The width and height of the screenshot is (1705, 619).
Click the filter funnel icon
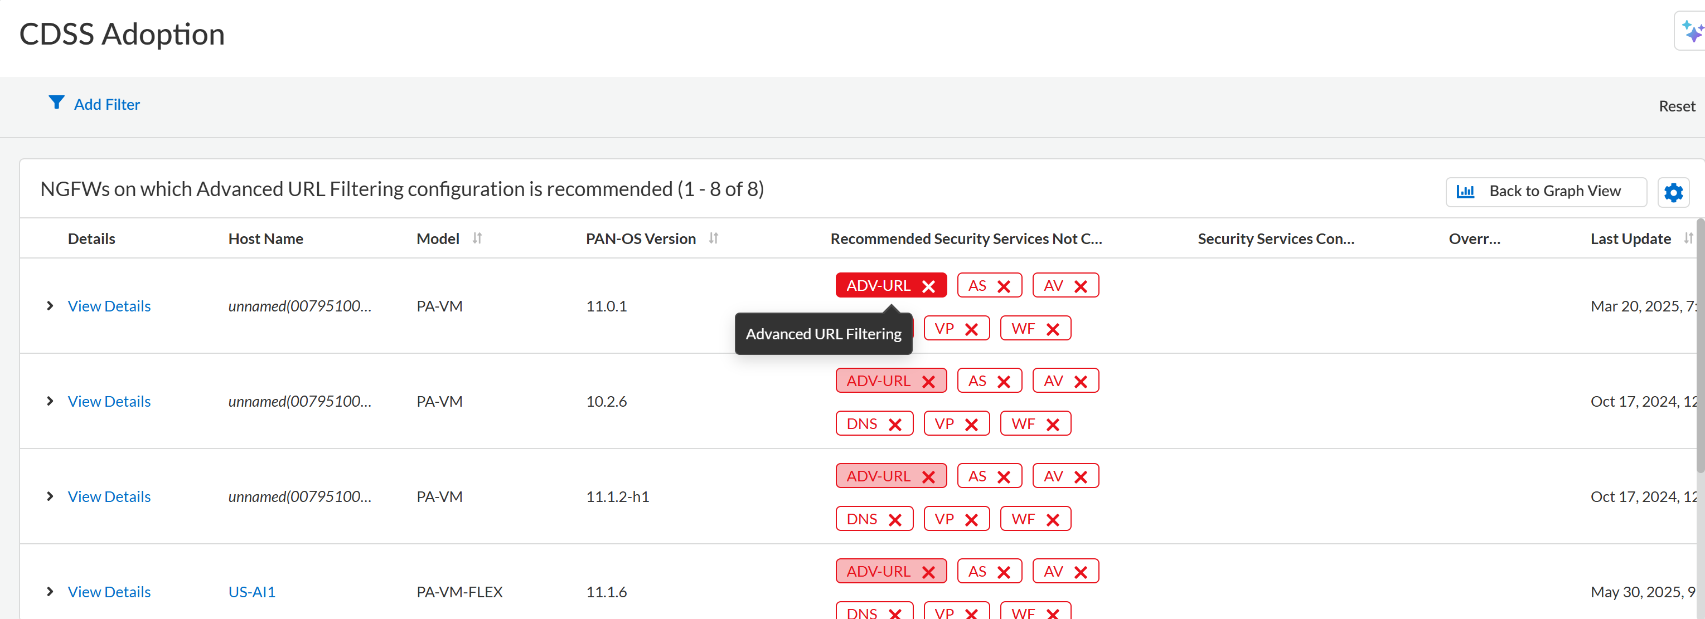click(x=56, y=103)
